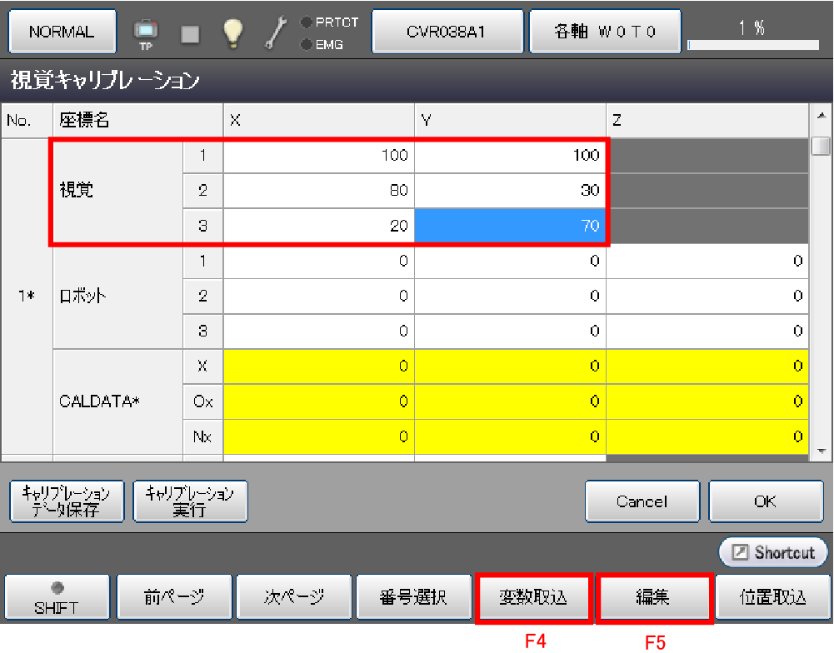Switch the NORMAL mode button
Image resolution: width=834 pixels, height=653 pixels.
tap(62, 32)
